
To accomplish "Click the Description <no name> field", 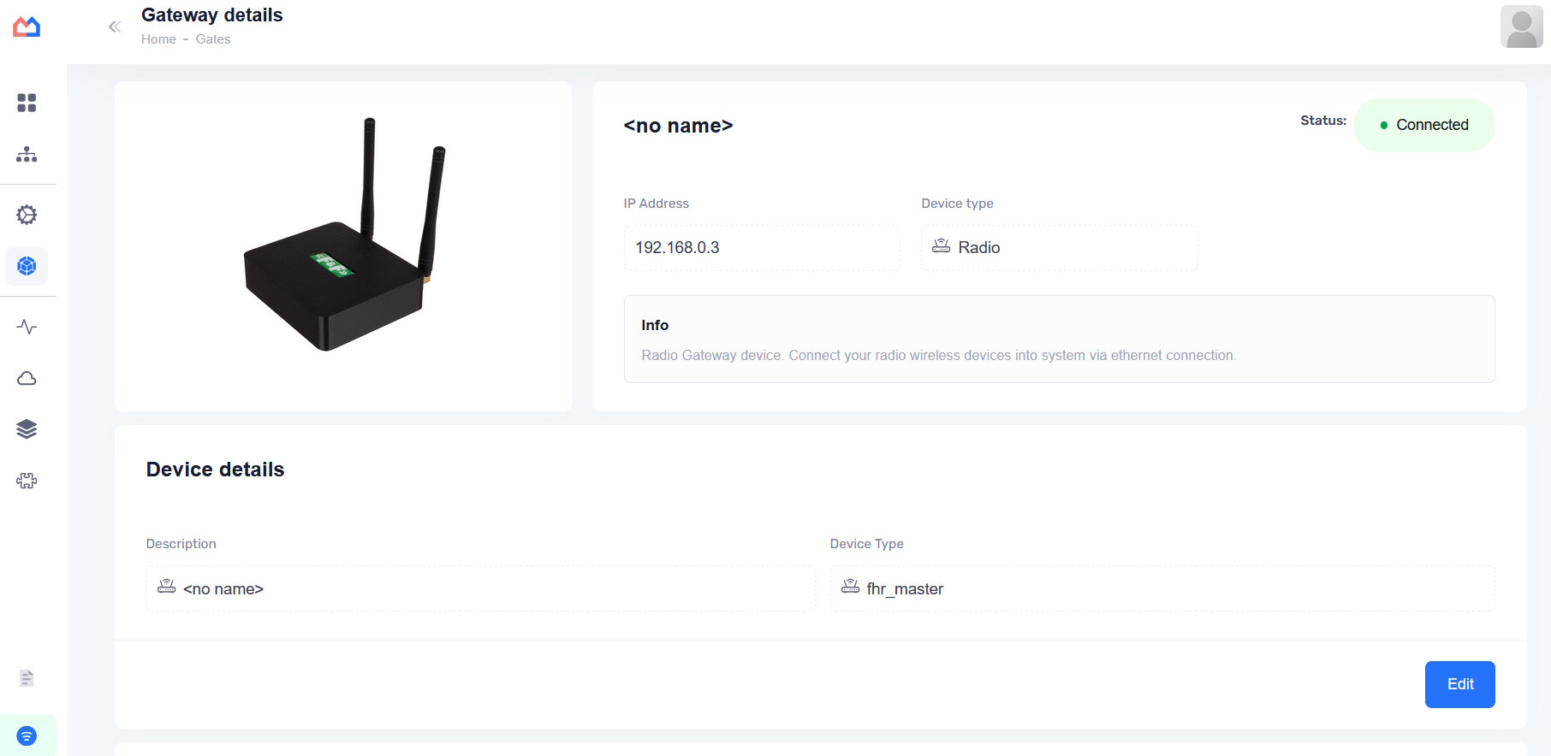I will pyautogui.click(x=480, y=588).
